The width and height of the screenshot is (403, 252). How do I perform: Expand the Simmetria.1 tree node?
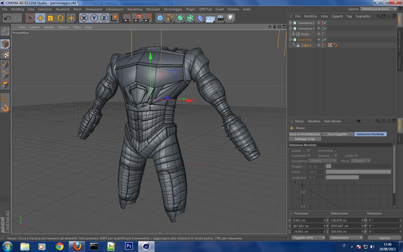pyautogui.click(x=290, y=23)
